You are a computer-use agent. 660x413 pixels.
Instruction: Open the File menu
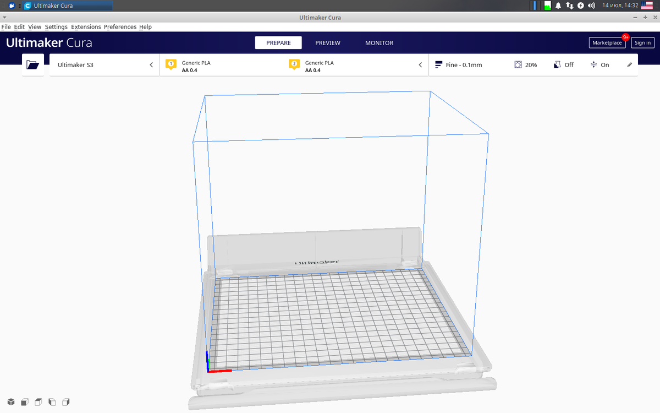pyautogui.click(x=6, y=27)
